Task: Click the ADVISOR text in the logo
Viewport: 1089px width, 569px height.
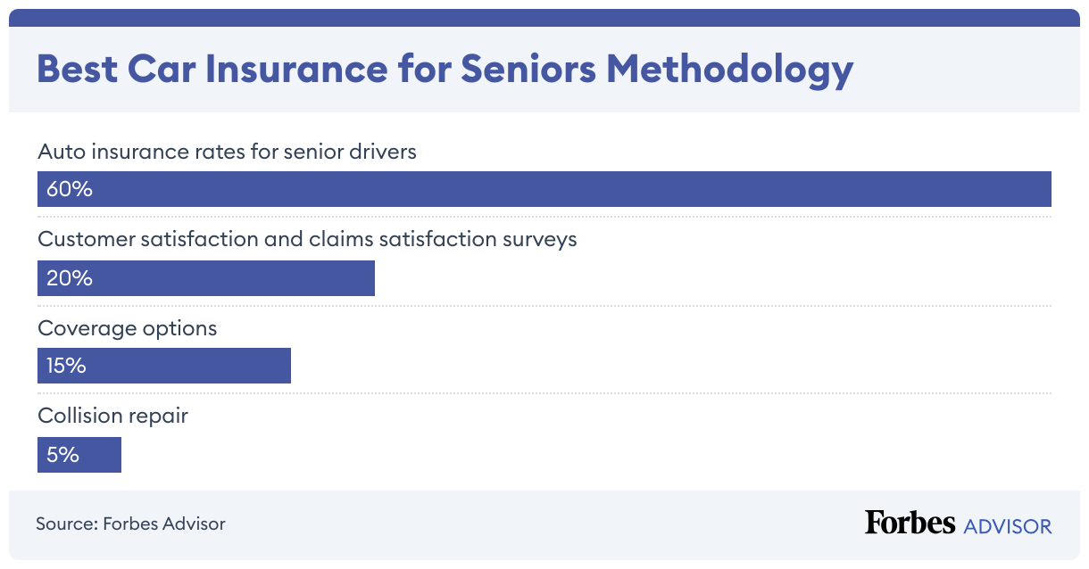Action: [1008, 526]
